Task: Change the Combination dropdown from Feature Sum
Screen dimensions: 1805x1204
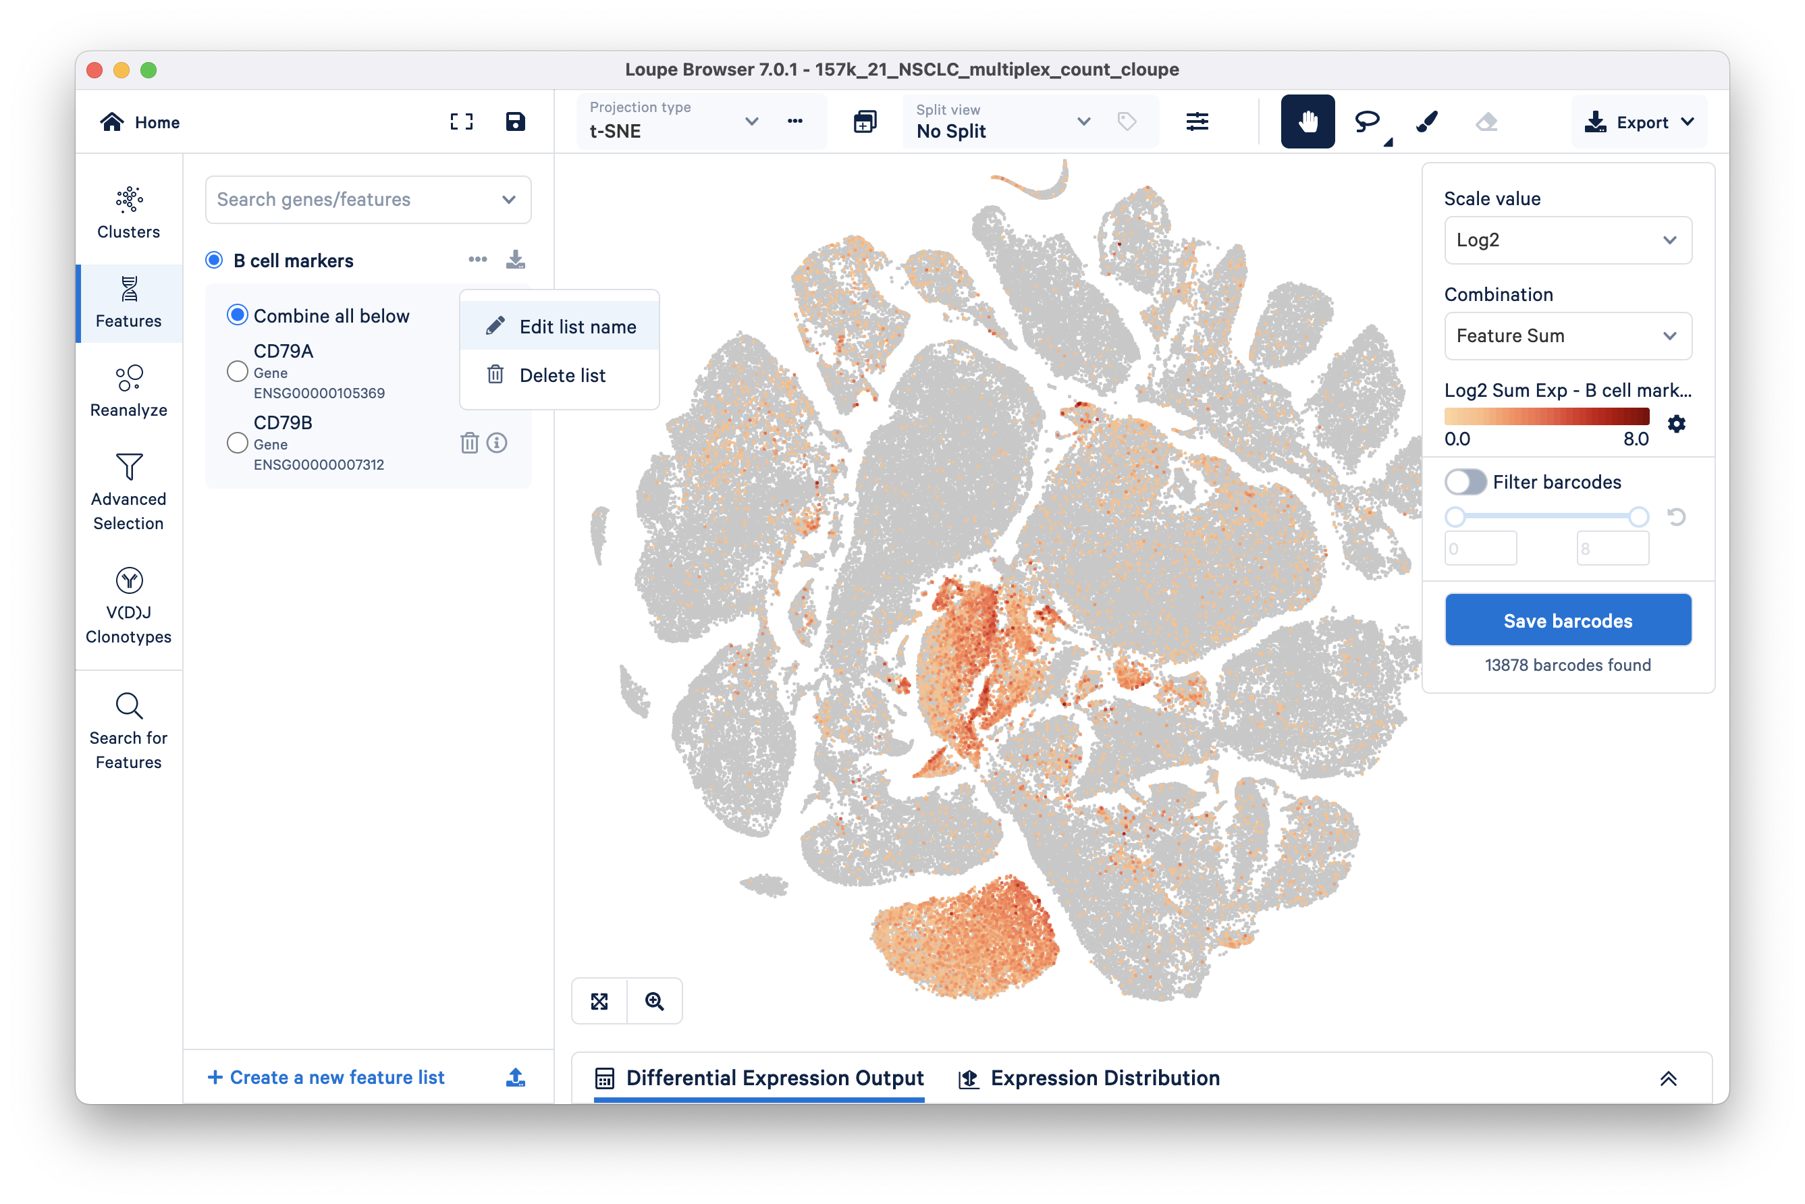Action: (x=1567, y=335)
